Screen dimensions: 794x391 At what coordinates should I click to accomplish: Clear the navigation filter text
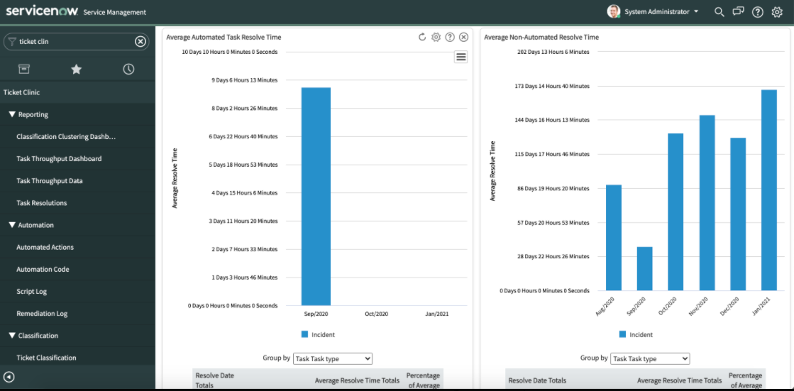coord(140,41)
